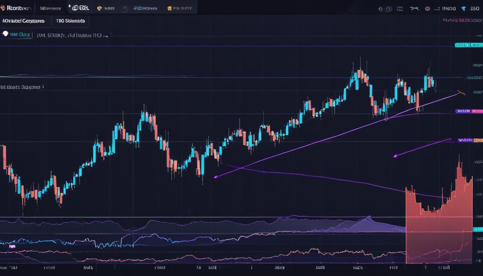Screen dimensions: 483x276
Task: Select the crosshair tool icon near top right
Action: (414, 8)
